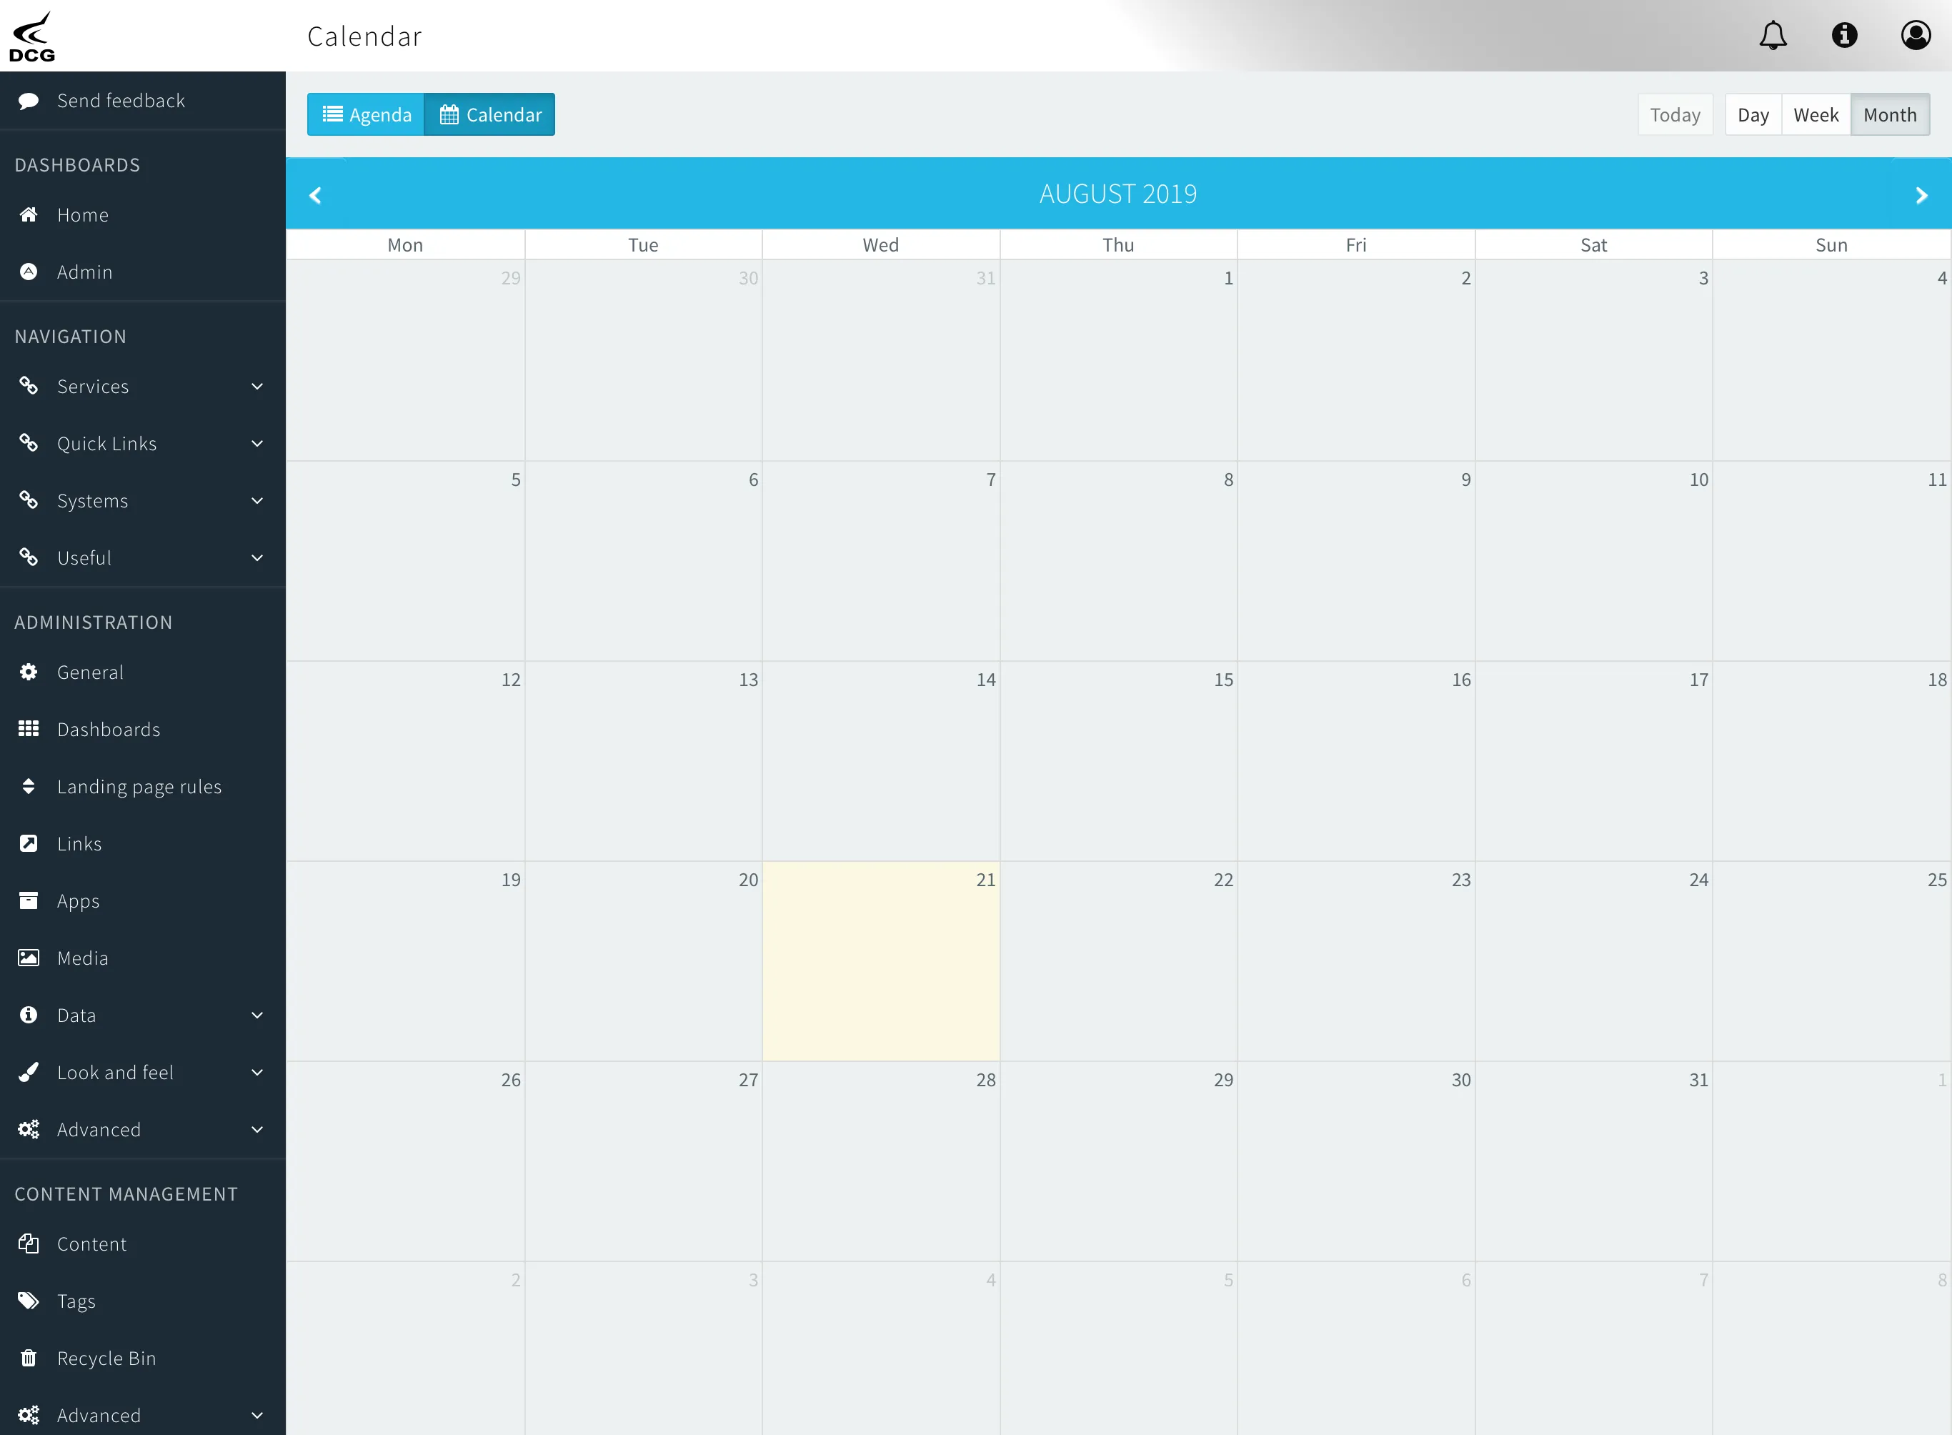Click the Home dashboard icon
Image resolution: width=1952 pixels, height=1435 pixels.
[x=29, y=214]
